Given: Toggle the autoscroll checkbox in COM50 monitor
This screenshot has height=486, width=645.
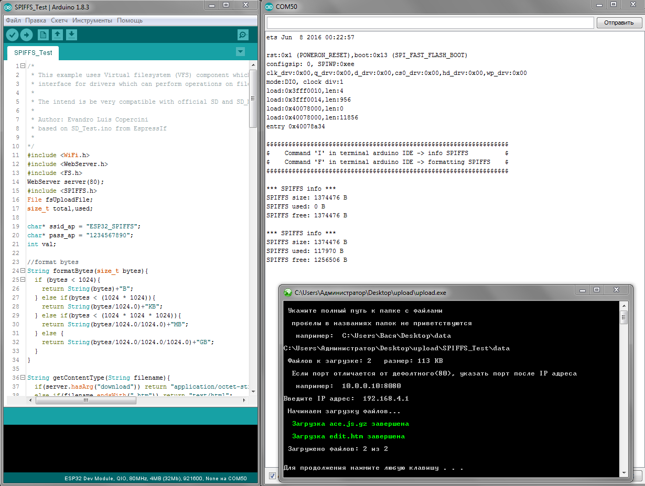Looking at the screenshot, I should point(272,476).
